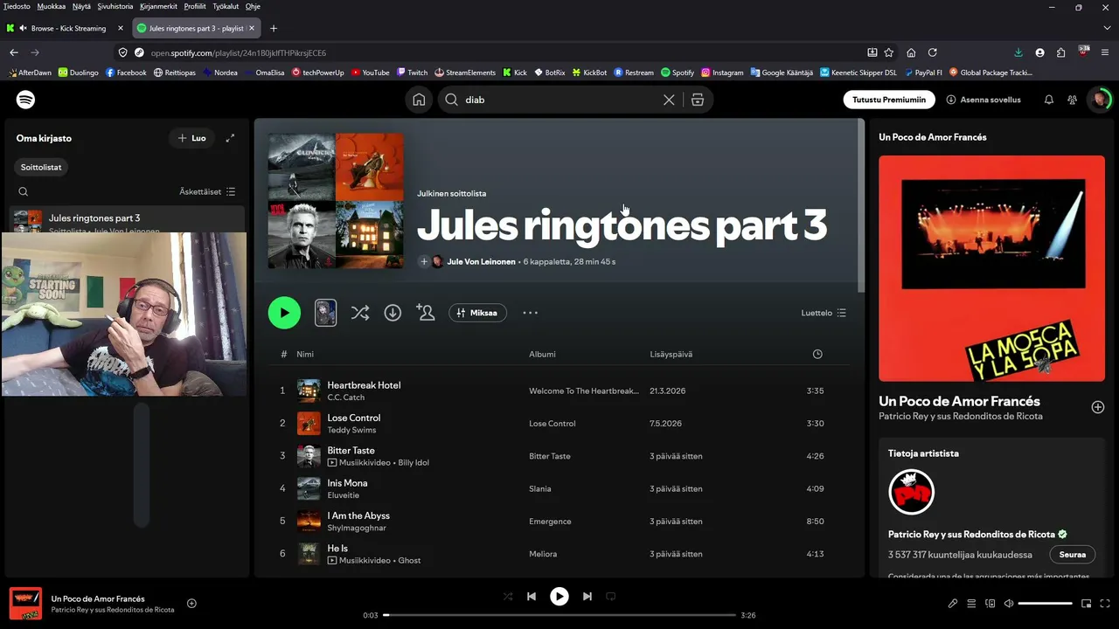The width and height of the screenshot is (1119, 629).
Task: Download the playlist with the arrow icon
Action: tap(393, 313)
